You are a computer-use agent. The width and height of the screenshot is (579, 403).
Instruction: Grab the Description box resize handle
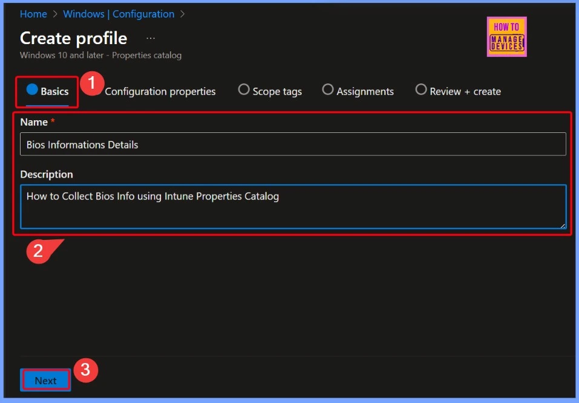tap(563, 225)
